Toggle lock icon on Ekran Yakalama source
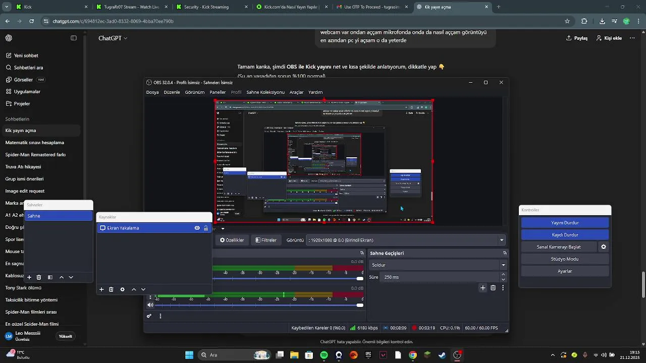Screen dimensions: 646x363 click(206, 228)
